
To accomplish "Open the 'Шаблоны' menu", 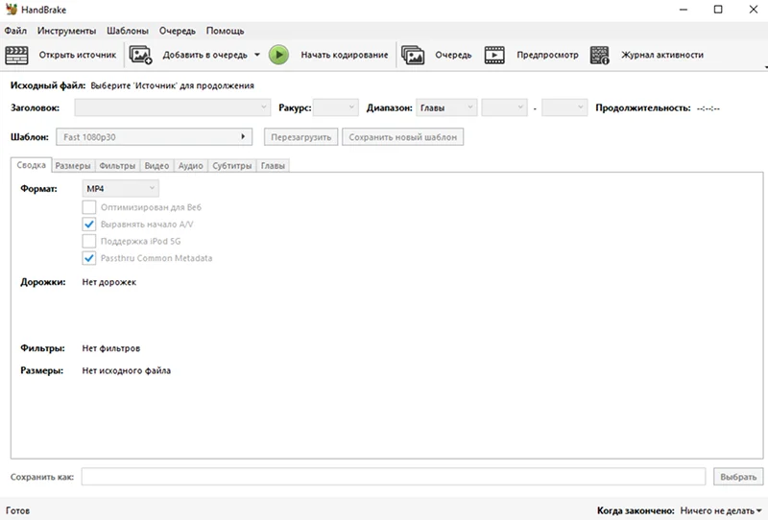I will (x=128, y=31).
